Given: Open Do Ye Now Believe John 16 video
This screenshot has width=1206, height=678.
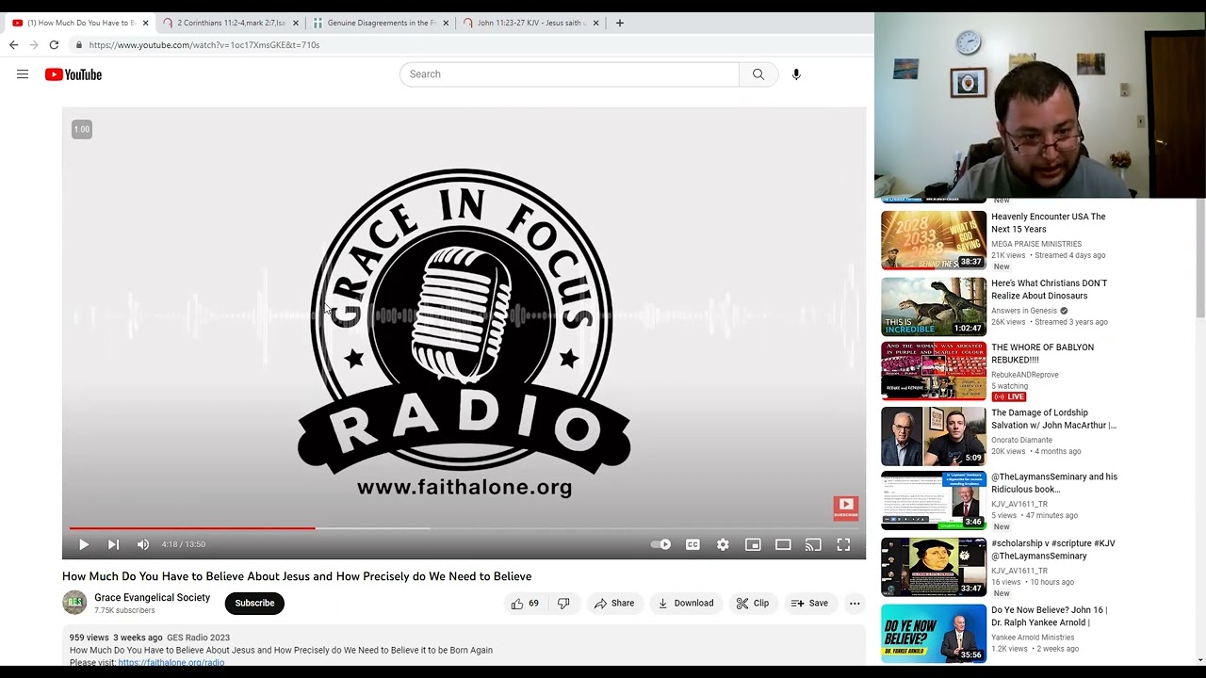Looking at the screenshot, I should (934, 634).
